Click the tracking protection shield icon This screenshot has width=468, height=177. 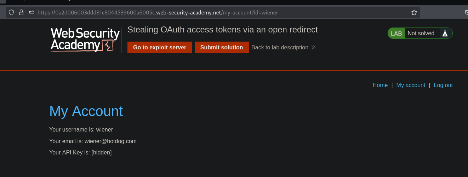11,12
